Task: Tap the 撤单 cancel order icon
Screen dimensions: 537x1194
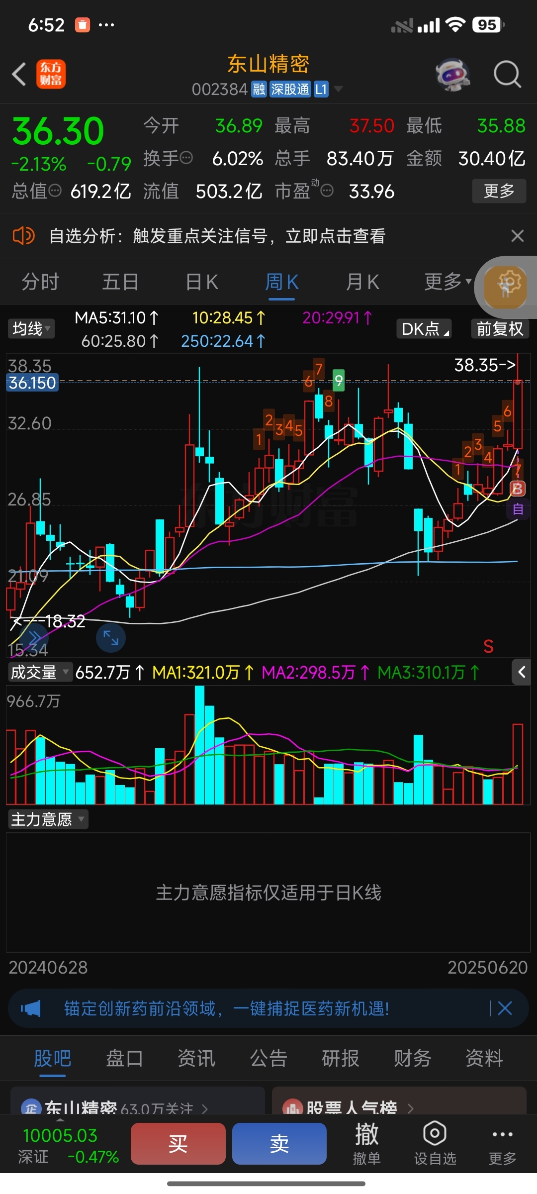Action: (366, 1144)
